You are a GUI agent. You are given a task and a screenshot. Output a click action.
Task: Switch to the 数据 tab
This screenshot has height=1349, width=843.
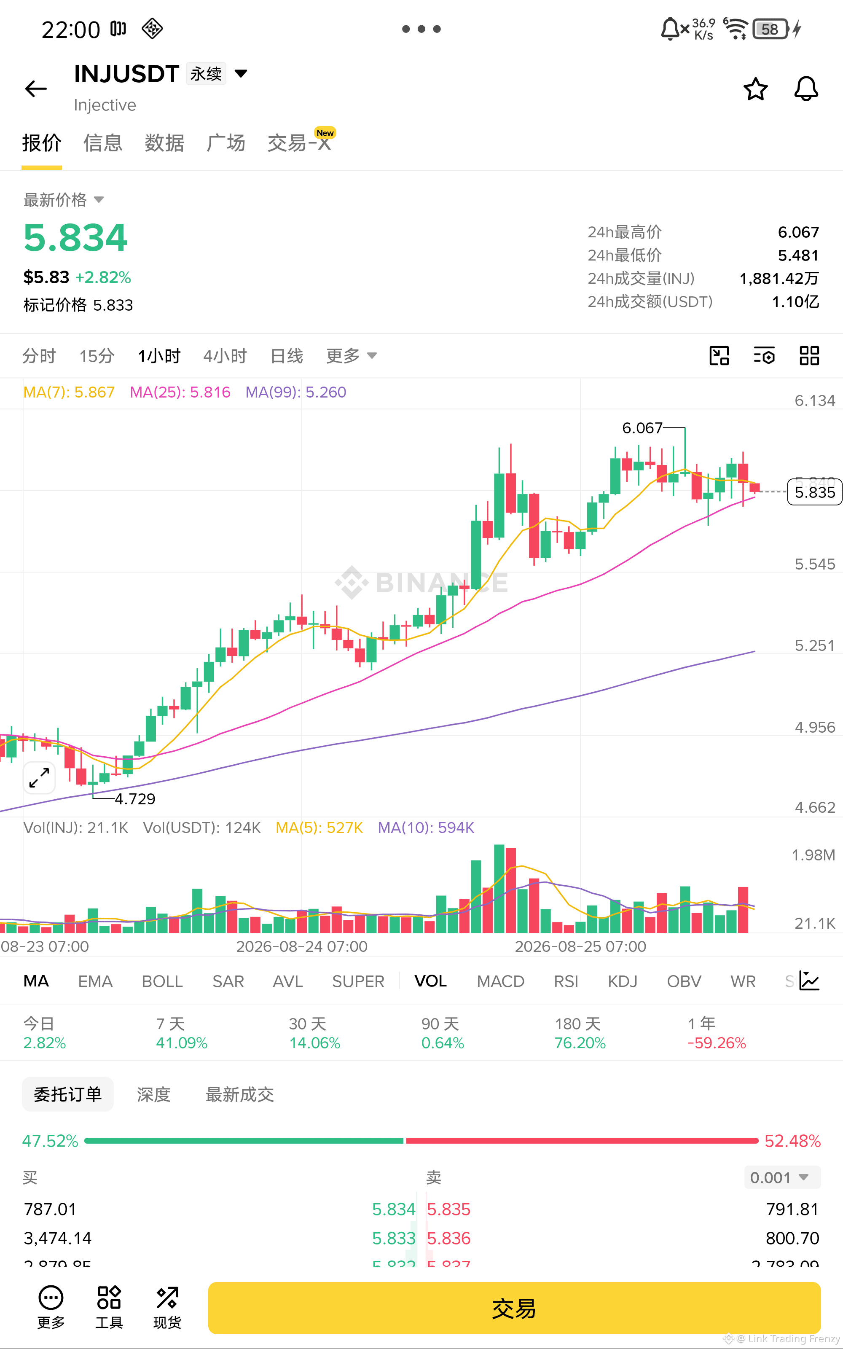point(164,143)
